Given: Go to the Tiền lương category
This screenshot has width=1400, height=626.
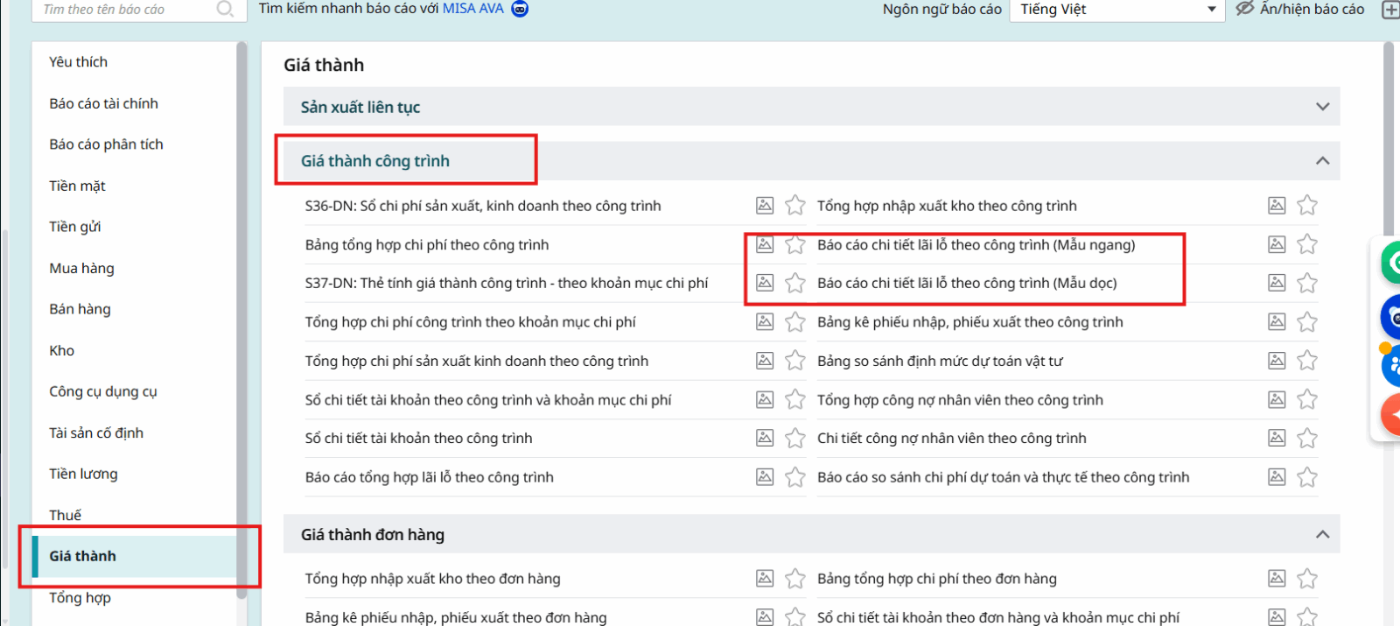Looking at the screenshot, I should pos(83,474).
